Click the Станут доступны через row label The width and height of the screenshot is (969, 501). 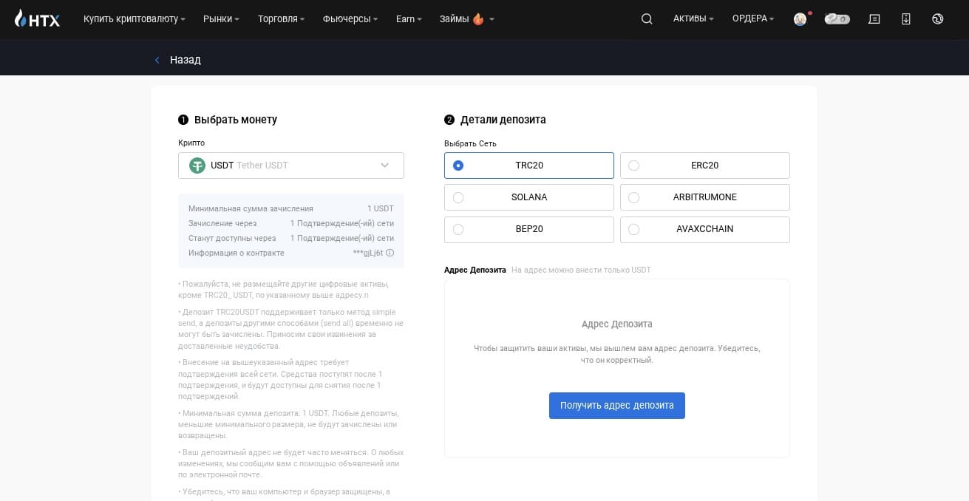(x=232, y=238)
